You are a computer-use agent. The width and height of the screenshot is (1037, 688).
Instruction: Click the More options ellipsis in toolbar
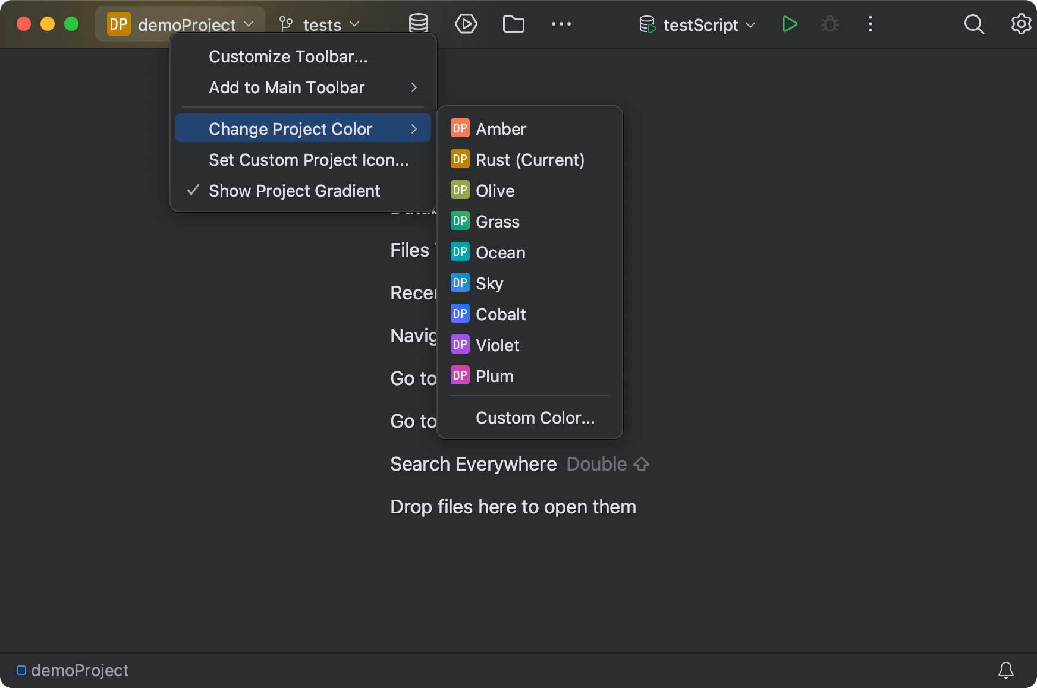[560, 24]
